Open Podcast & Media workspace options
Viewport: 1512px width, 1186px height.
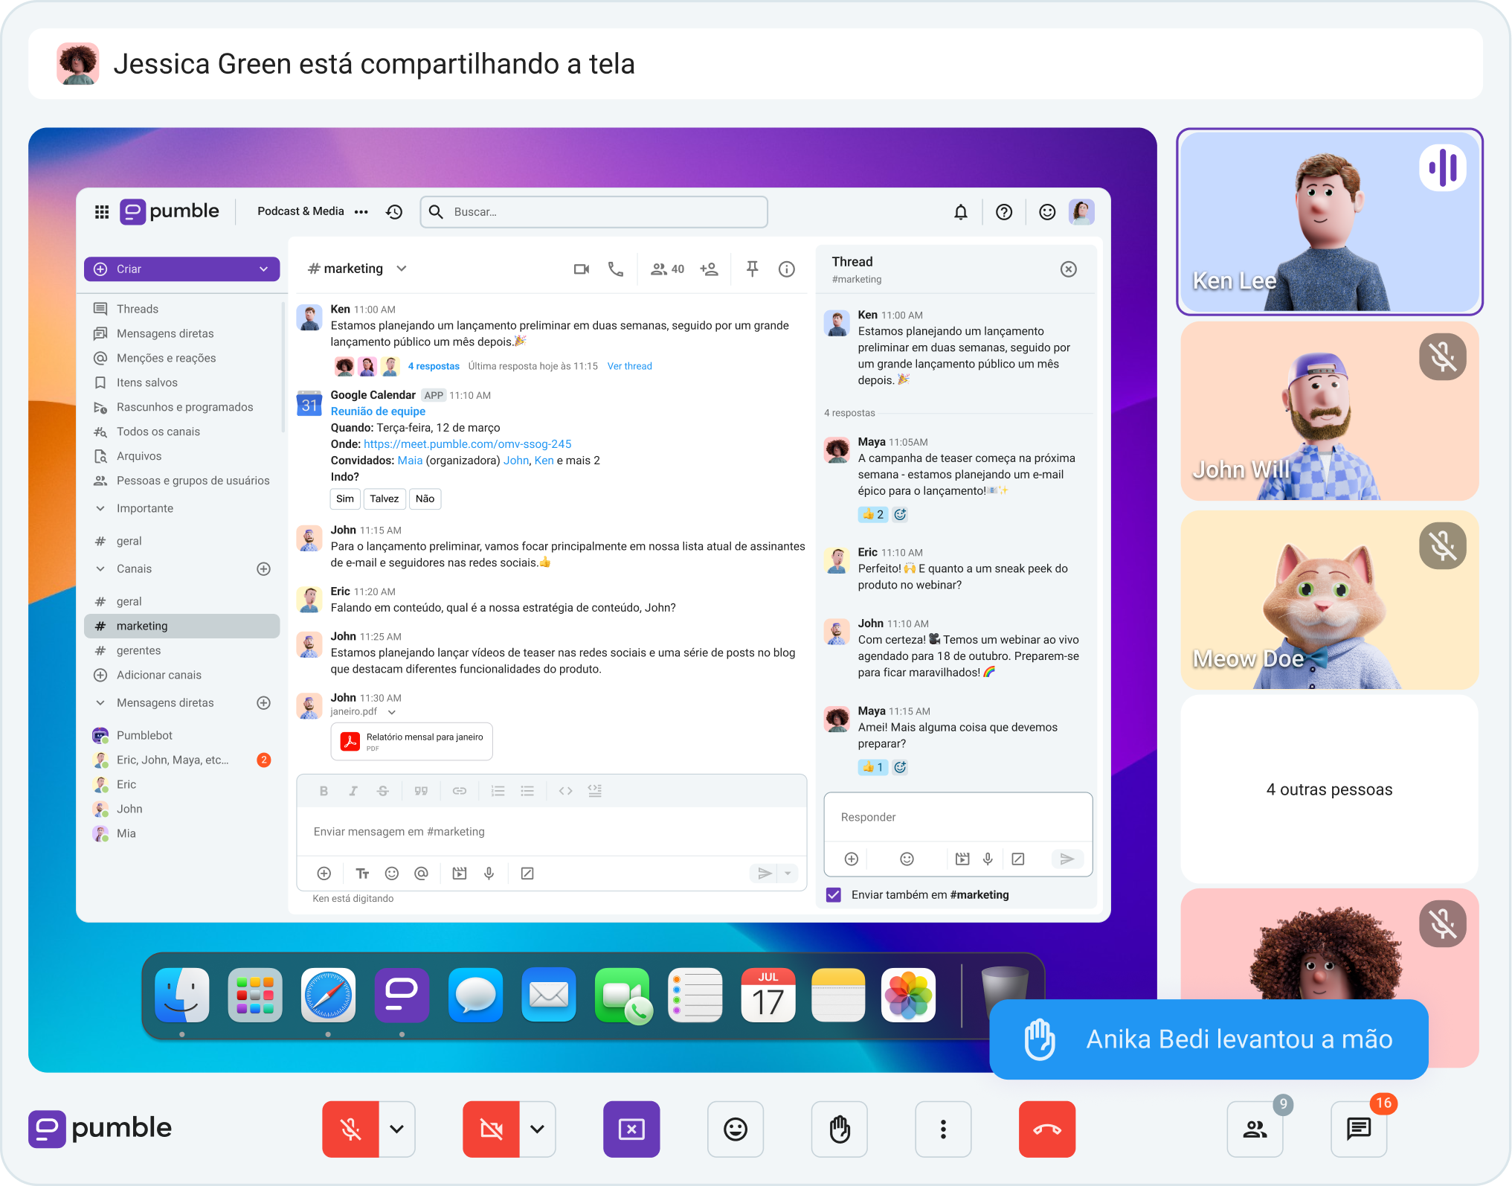coord(361,212)
